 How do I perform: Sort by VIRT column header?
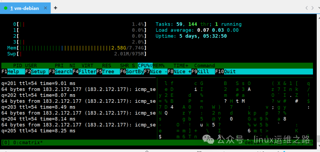pyautogui.click(x=87, y=66)
